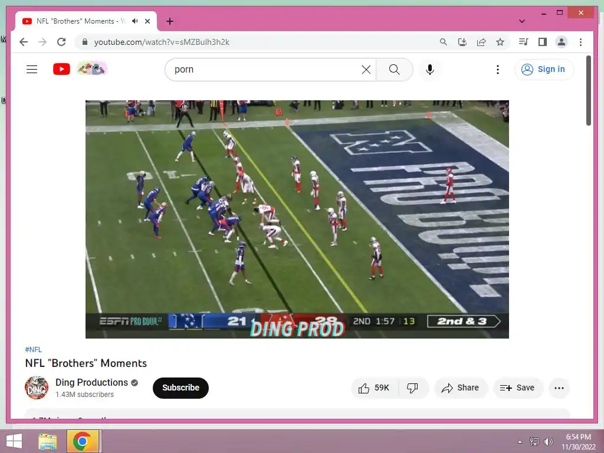This screenshot has height=453, width=604.
Task: Bookmark this tab with the star icon
Action: point(500,42)
